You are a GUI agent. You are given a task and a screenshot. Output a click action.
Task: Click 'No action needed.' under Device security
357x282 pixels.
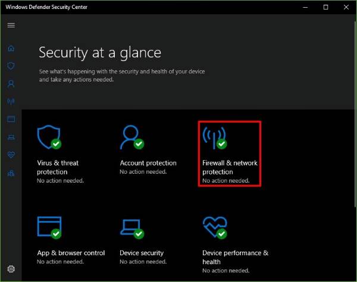[143, 262]
